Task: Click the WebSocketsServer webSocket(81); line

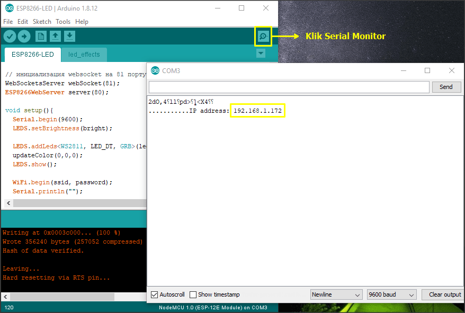Action: [x=62, y=83]
